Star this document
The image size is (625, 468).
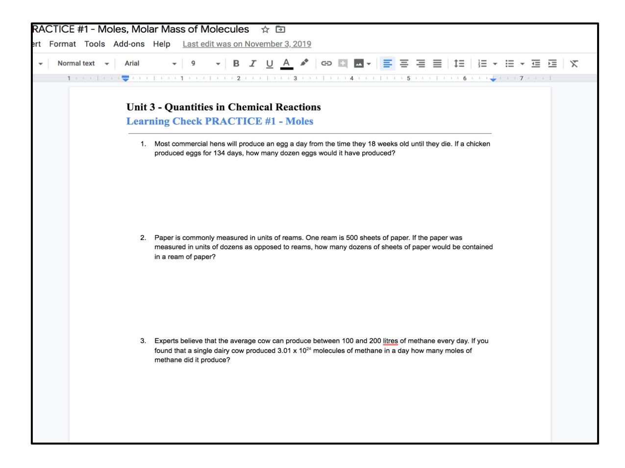coord(265,29)
